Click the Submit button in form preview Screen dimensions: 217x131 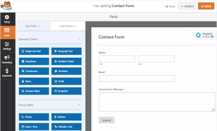point(106,120)
